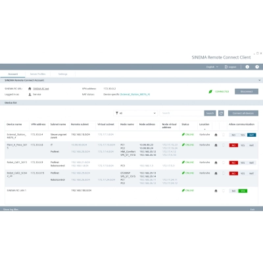Image resolution: width=263 pixels, height=263 pixels.
Task: Set Plant_A_Press communication to YES
Action: 243,145
